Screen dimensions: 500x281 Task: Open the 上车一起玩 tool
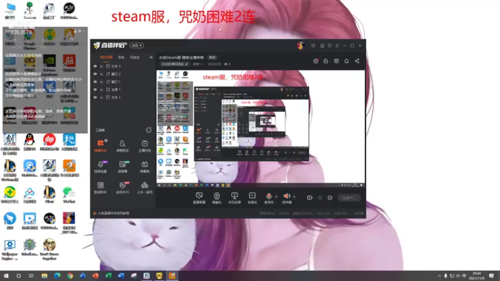tap(144, 188)
